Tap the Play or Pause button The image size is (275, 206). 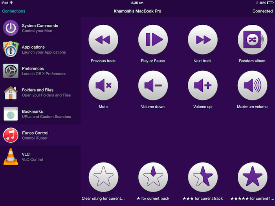153,40
